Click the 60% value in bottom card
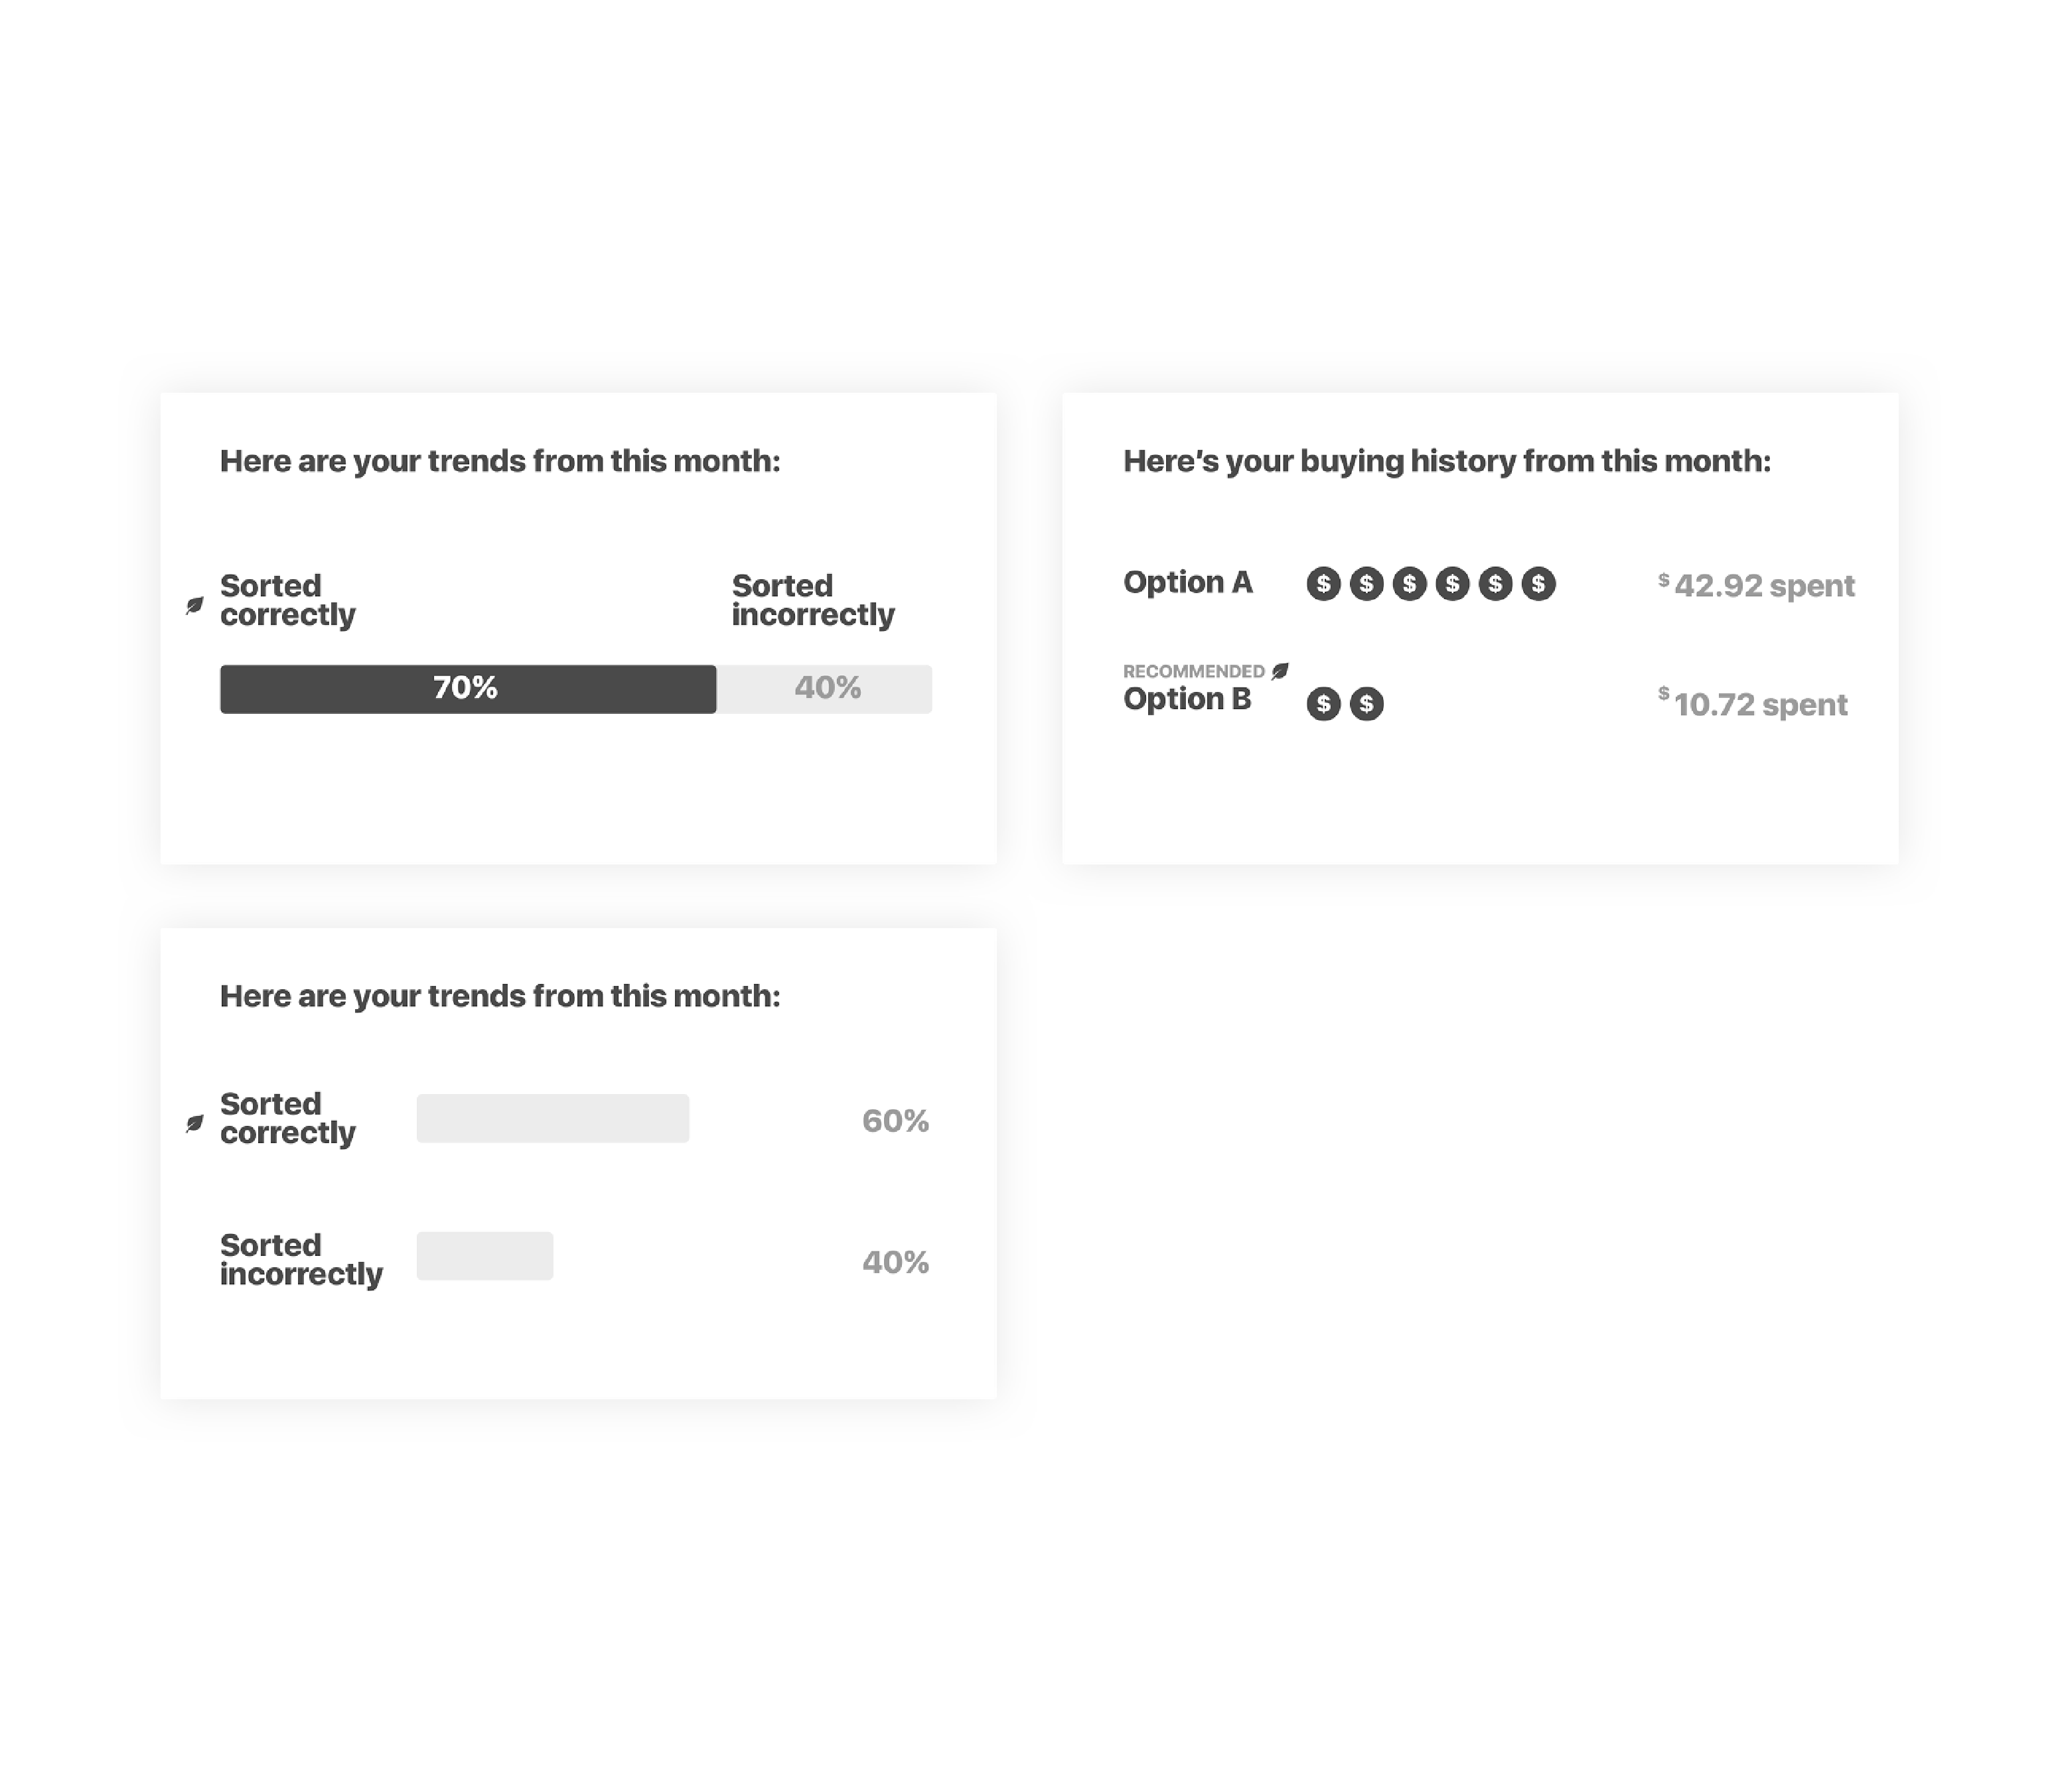This screenshot has width=2058, height=1792. point(895,1121)
